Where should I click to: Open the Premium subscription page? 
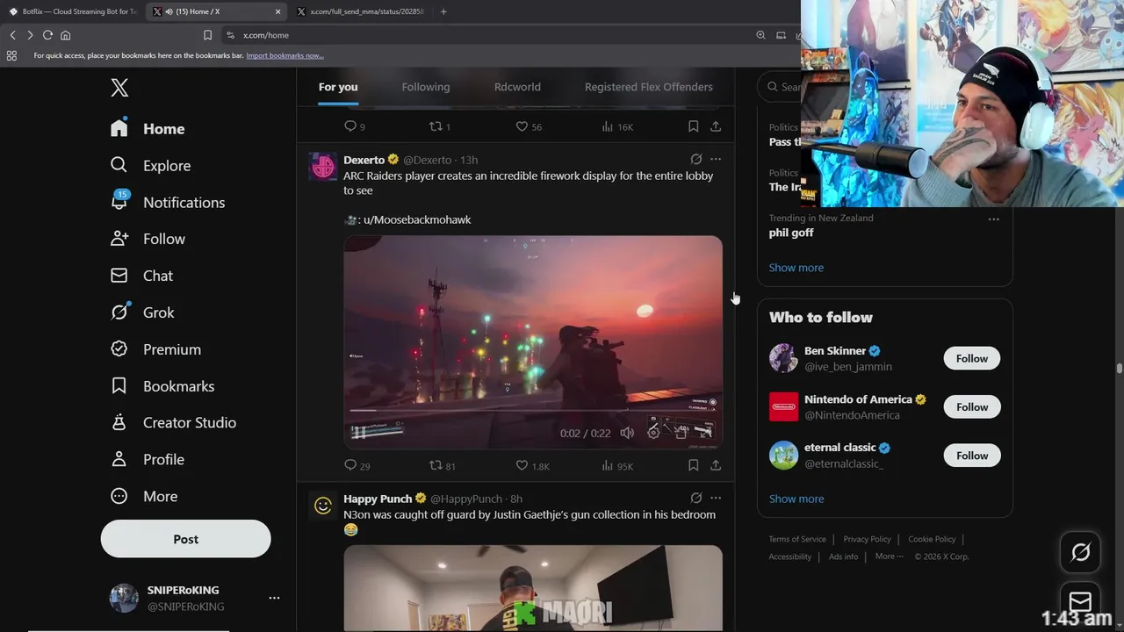pyautogui.click(x=155, y=349)
